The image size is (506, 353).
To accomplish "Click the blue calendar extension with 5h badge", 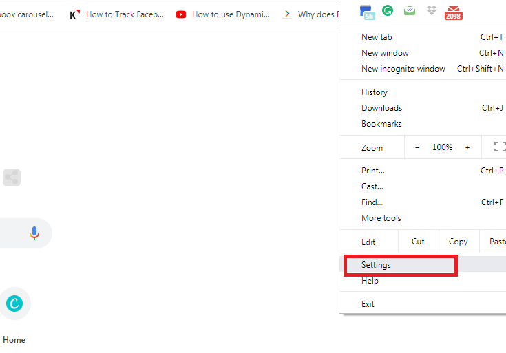I will coord(368,12).
